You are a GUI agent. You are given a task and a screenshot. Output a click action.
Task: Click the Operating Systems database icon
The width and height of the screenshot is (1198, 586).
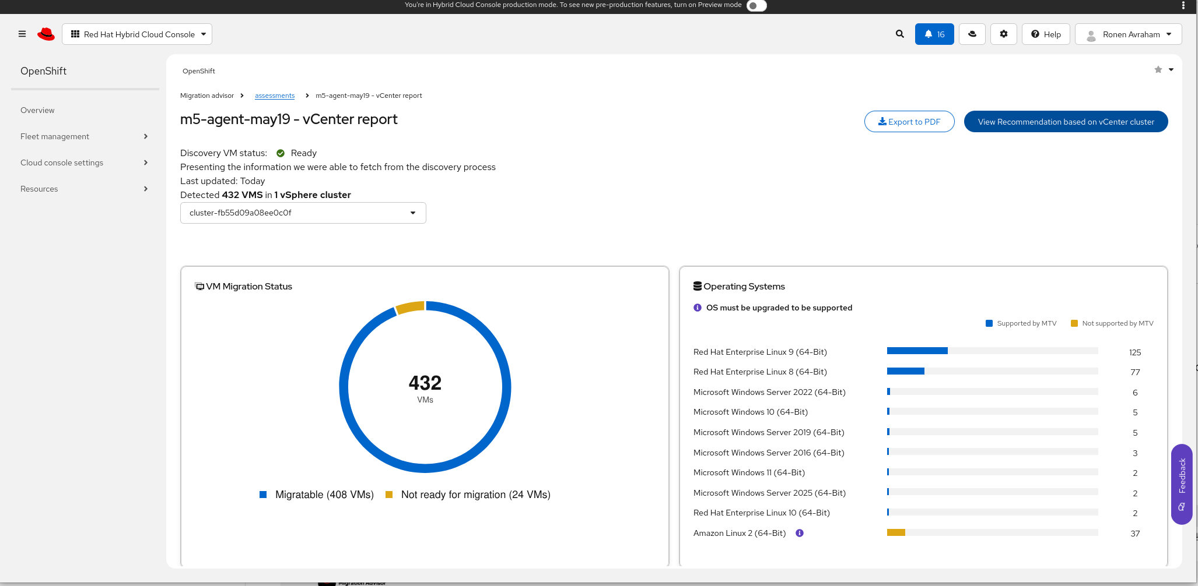click(698, 286)
